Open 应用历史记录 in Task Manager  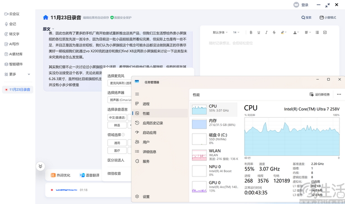coord(160,123)
